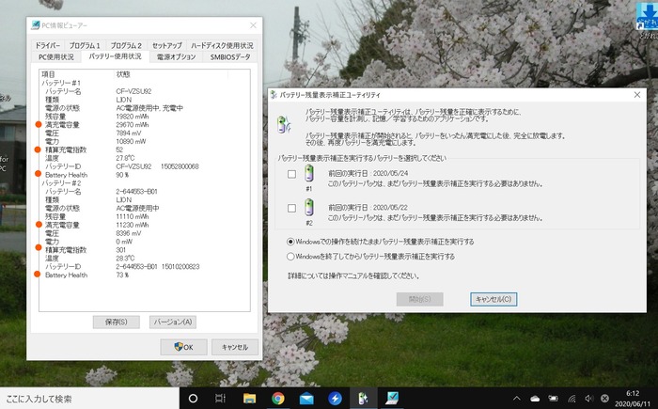The image size is (658, 409).
Task: Select the '8396 mV' voltage value
Action: pyautogui.click(x=129, y=233)
